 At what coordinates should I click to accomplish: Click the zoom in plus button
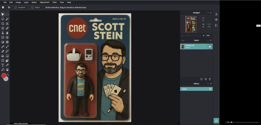(204, 35)
